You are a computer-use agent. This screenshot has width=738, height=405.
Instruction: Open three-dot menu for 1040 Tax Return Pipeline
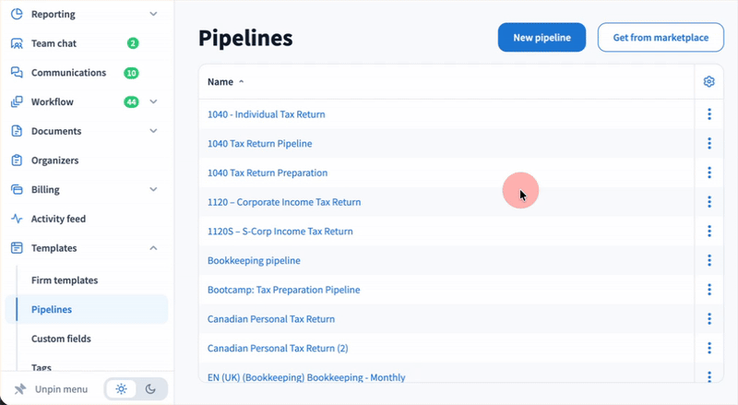(709, 143)
